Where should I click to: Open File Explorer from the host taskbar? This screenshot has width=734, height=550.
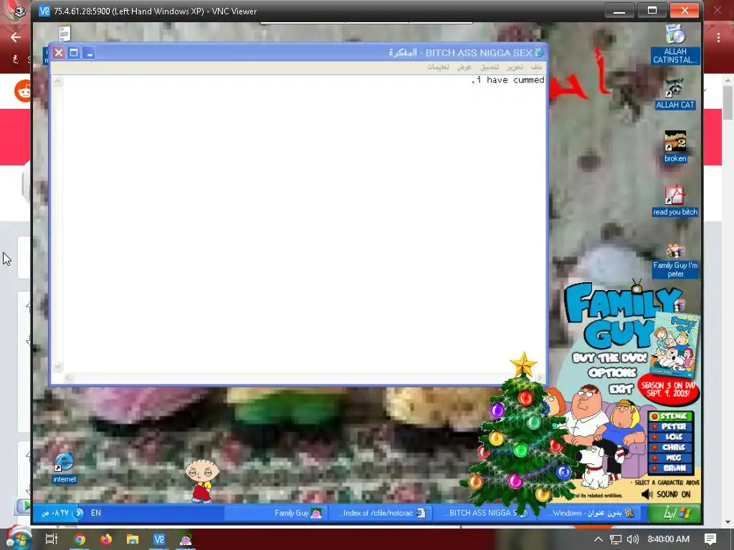(133, 539)
